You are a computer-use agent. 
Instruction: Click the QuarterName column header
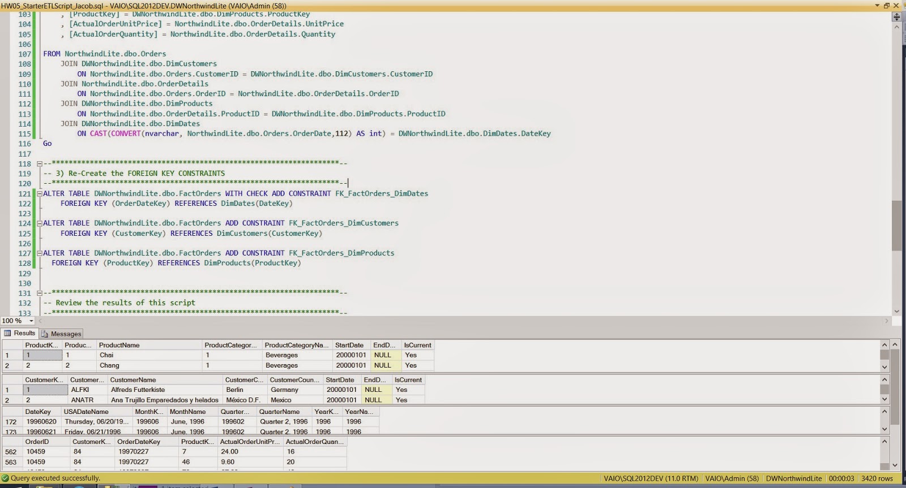(x=284, y=412)
